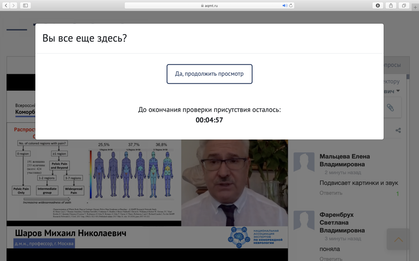Click name 'Мальцева Елена Владимировна'
The height and width of the screenshot is (261, 419).
(x=345, y=160)
